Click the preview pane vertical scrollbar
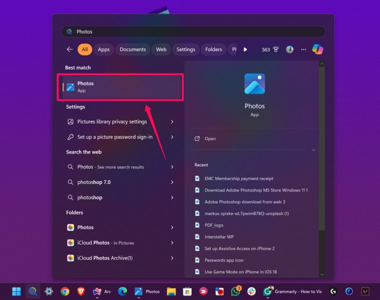 point(322,148)
